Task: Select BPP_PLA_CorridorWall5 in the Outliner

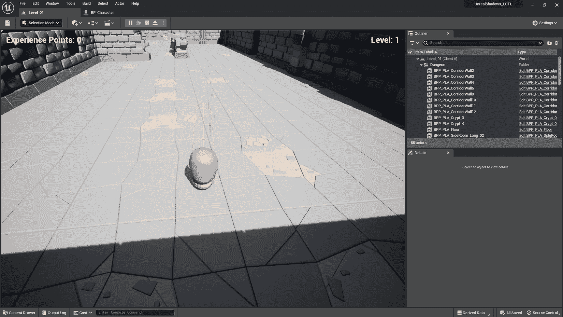Action: [x=453, y=88]
